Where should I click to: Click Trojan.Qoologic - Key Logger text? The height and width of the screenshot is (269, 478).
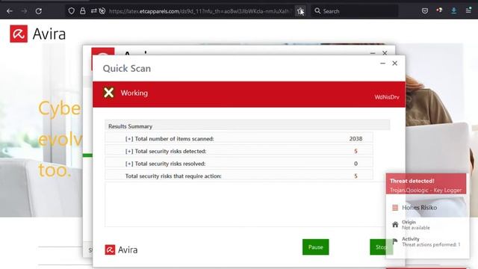(426, 191)
